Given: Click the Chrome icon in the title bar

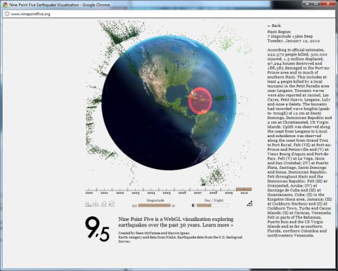Looking at the screenshot, I should [x=5, y=5].
